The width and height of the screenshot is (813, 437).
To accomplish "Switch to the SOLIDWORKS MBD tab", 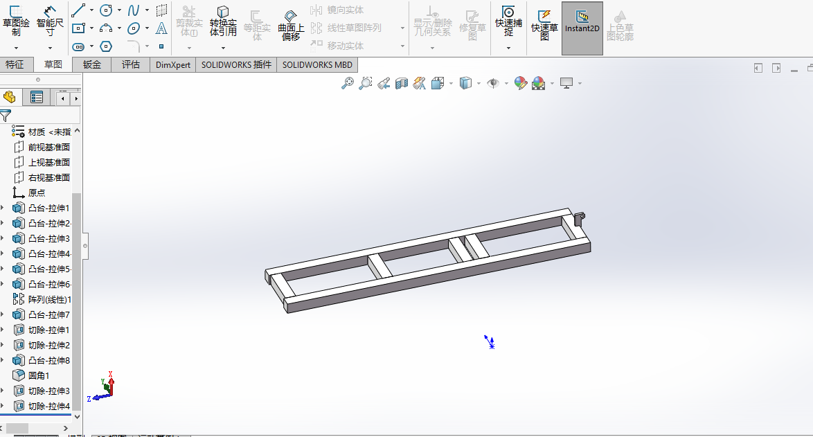I will 317,65.
